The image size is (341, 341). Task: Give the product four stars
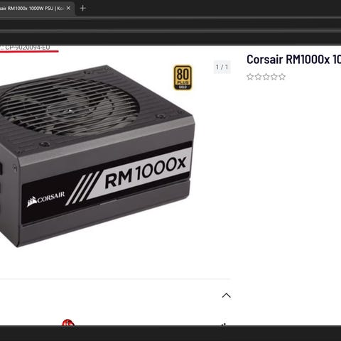[x=274, y=77]
